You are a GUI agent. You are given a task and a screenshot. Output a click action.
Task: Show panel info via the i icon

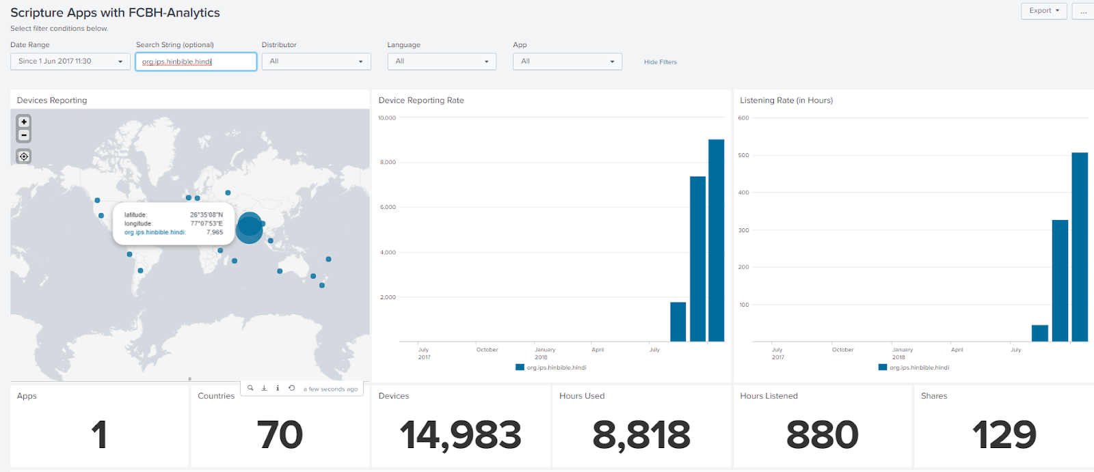click(x=278, y=388)
